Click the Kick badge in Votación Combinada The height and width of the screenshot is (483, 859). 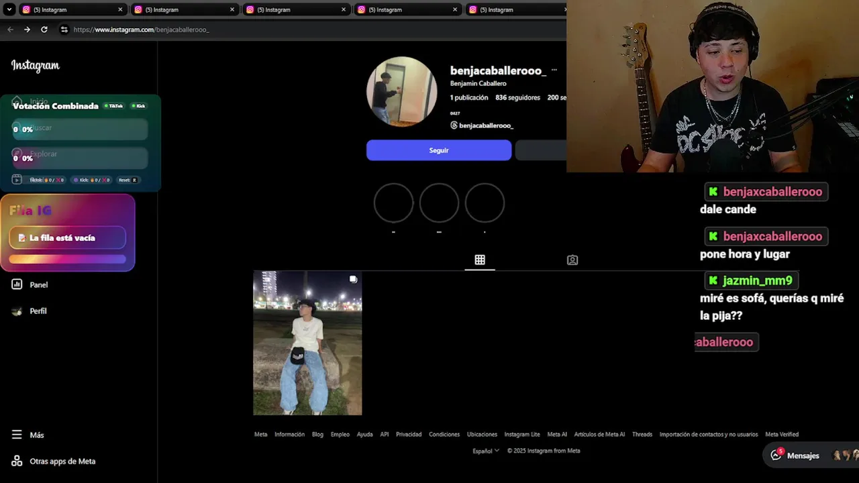pos(138,106)
